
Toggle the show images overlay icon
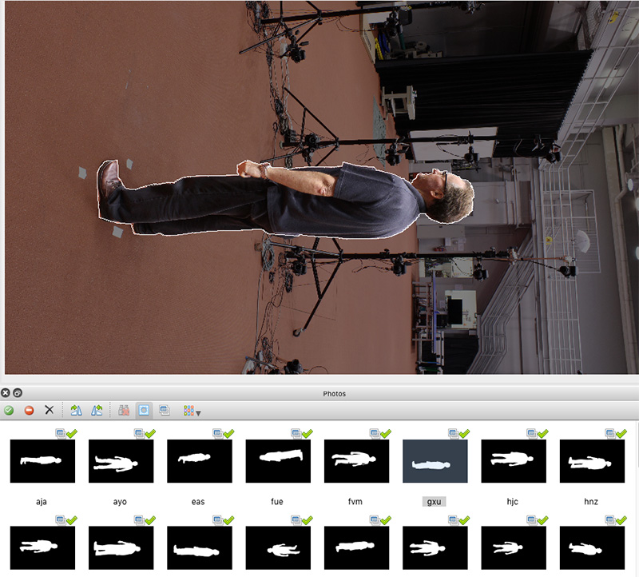pyautogui.click(x=165, y=410)
